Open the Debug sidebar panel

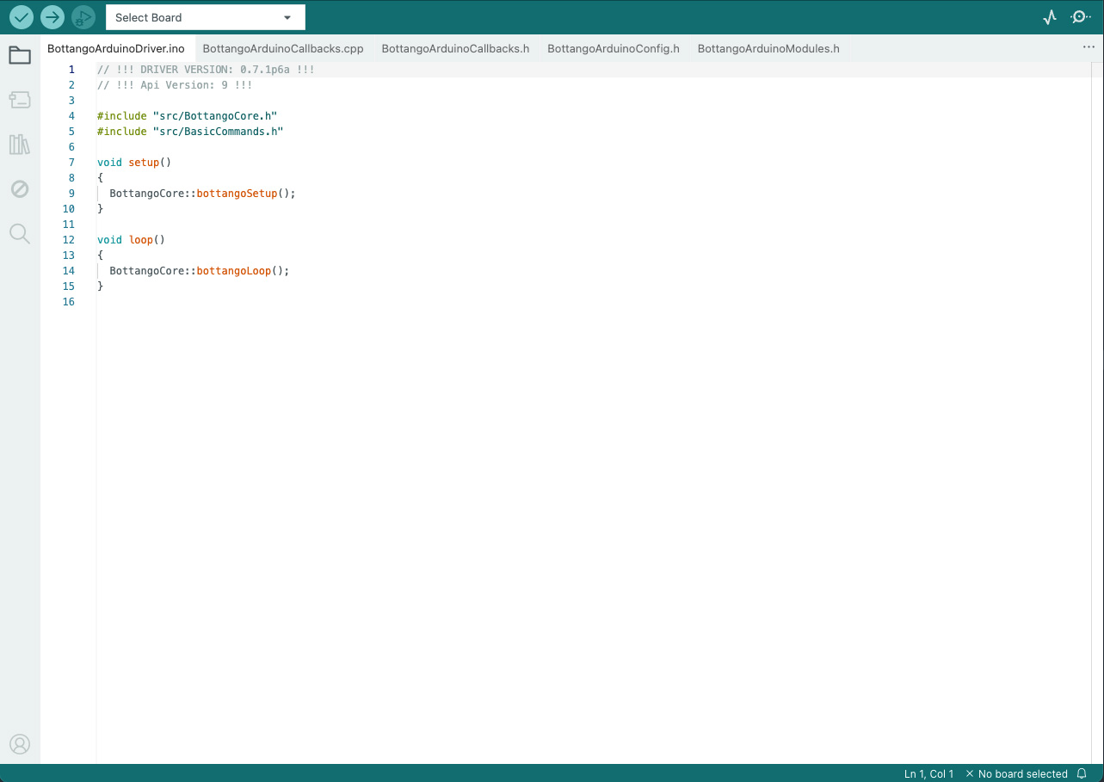click(x=19, y=188)
